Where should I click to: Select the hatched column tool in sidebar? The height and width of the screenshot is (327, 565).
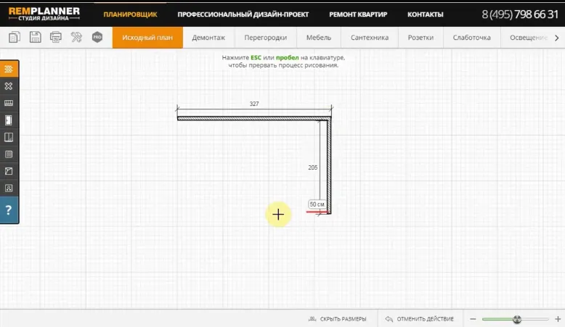tap(9, 154)
